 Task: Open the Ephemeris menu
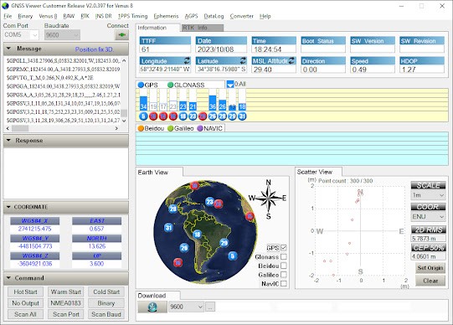point(166,16)
